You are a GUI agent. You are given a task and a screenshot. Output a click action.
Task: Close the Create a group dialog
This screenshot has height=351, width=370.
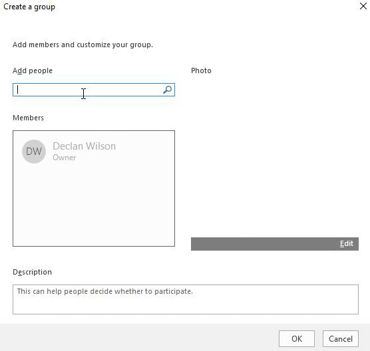click(x=363, y=6)
